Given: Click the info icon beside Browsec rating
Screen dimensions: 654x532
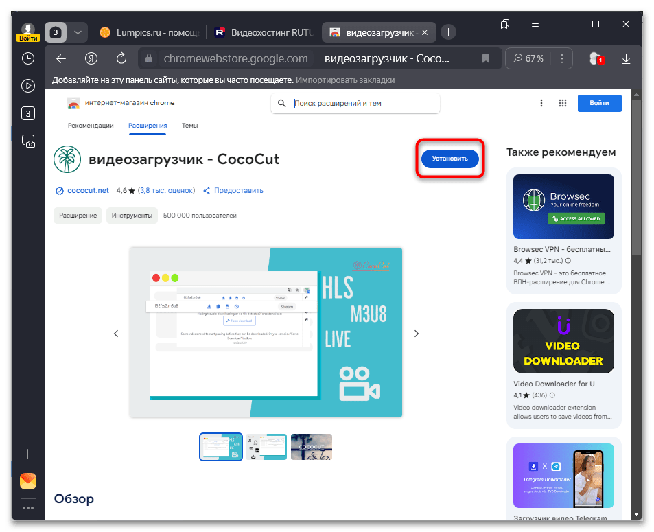Looking at the screenshot, I should tap(568, 261).
